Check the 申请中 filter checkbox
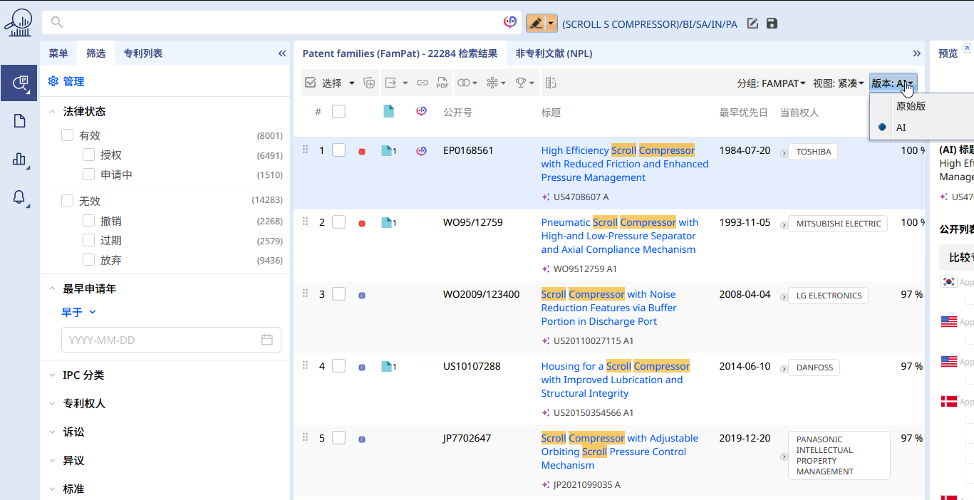This screenshot has height=500, width=974. tap(89, 175)
